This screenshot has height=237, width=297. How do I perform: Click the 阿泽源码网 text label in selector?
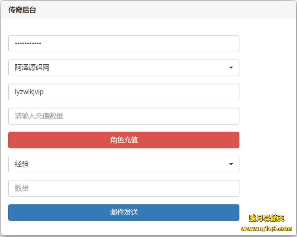click(x=32, y=68)
